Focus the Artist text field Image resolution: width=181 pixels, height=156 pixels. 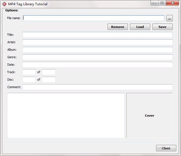click(x=98, y=42)
